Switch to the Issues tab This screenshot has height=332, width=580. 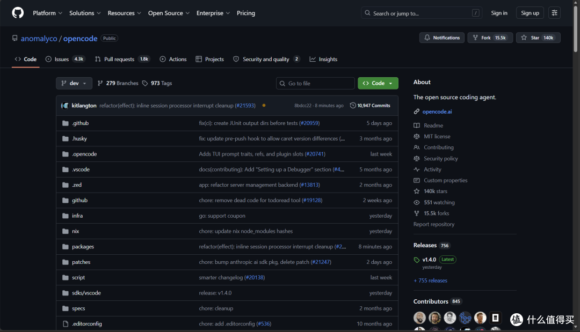65,59
